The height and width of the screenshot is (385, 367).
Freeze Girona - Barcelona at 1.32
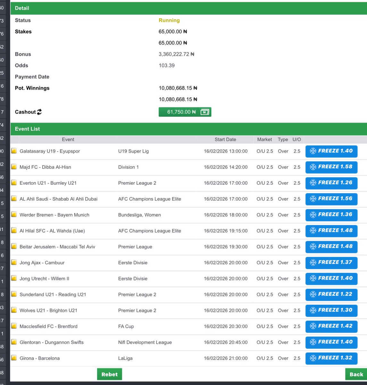[331, 358]
